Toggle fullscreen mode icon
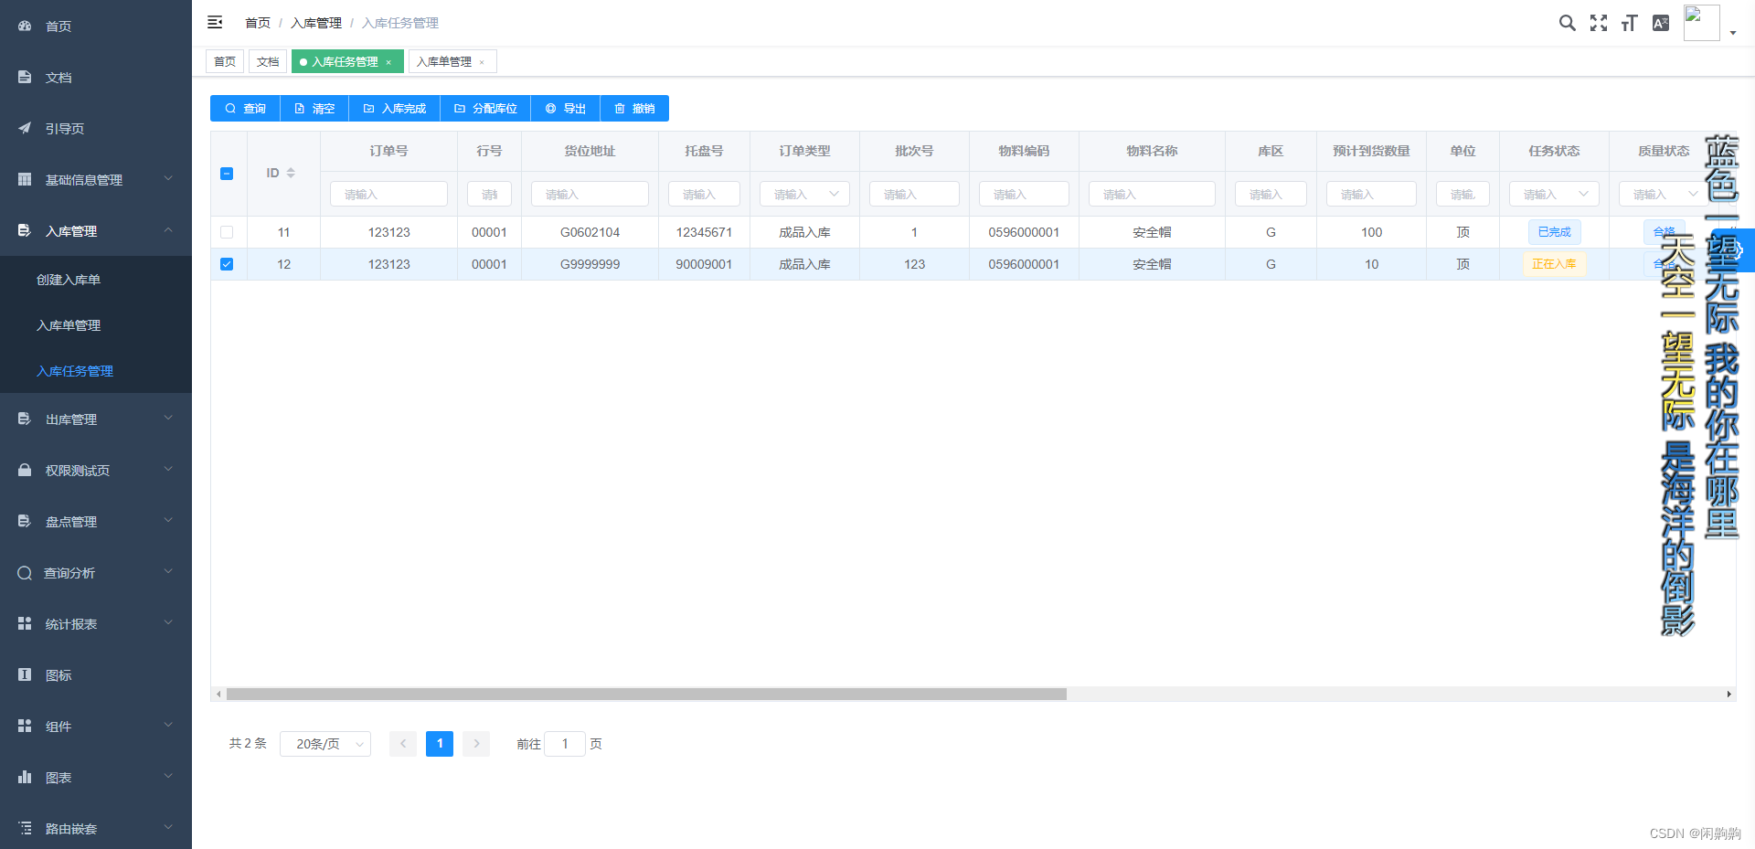The image size is (1755, 849). coord(1598,23)
